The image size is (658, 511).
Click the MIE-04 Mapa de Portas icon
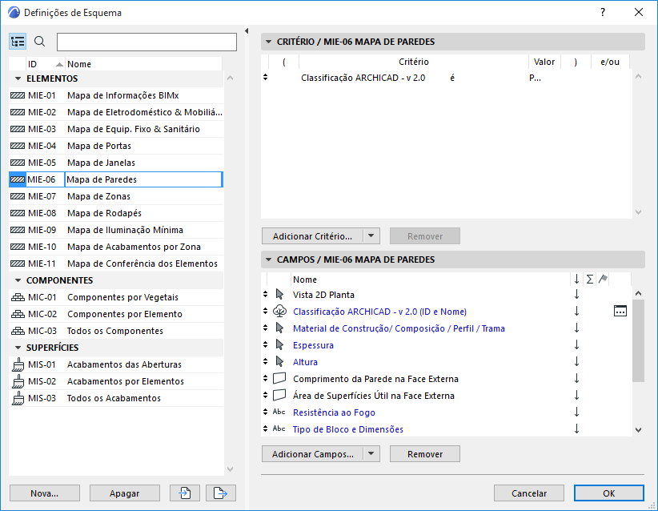(18, 146)
